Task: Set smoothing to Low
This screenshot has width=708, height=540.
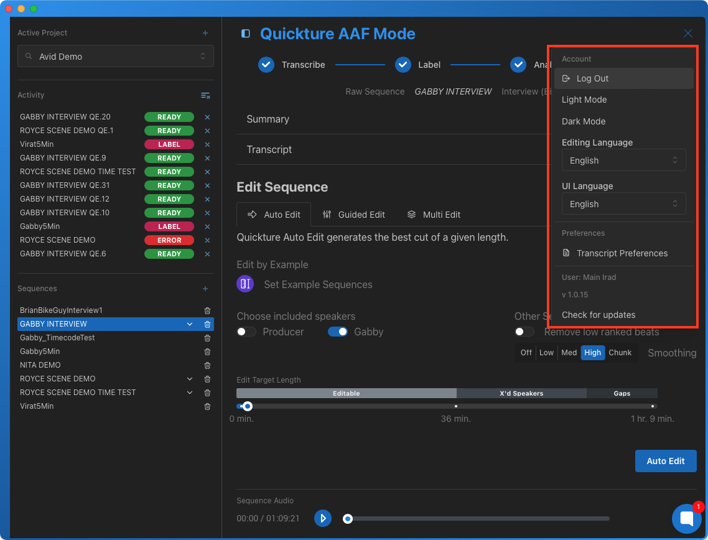Action: (x=546, y=353)
